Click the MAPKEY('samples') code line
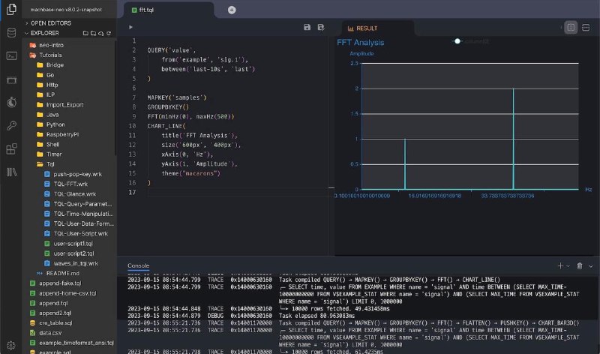This screenshot has height=354, width=600. (177, 97)
